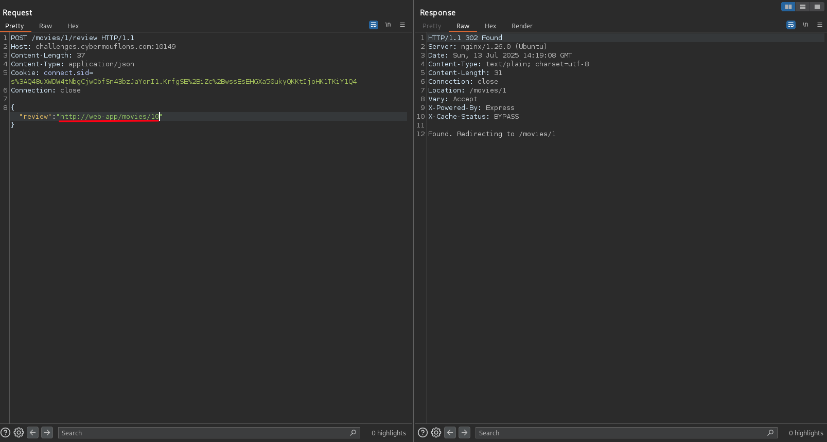
Task: Open Response panel hamburger options menu
Action: click(820, 25)
